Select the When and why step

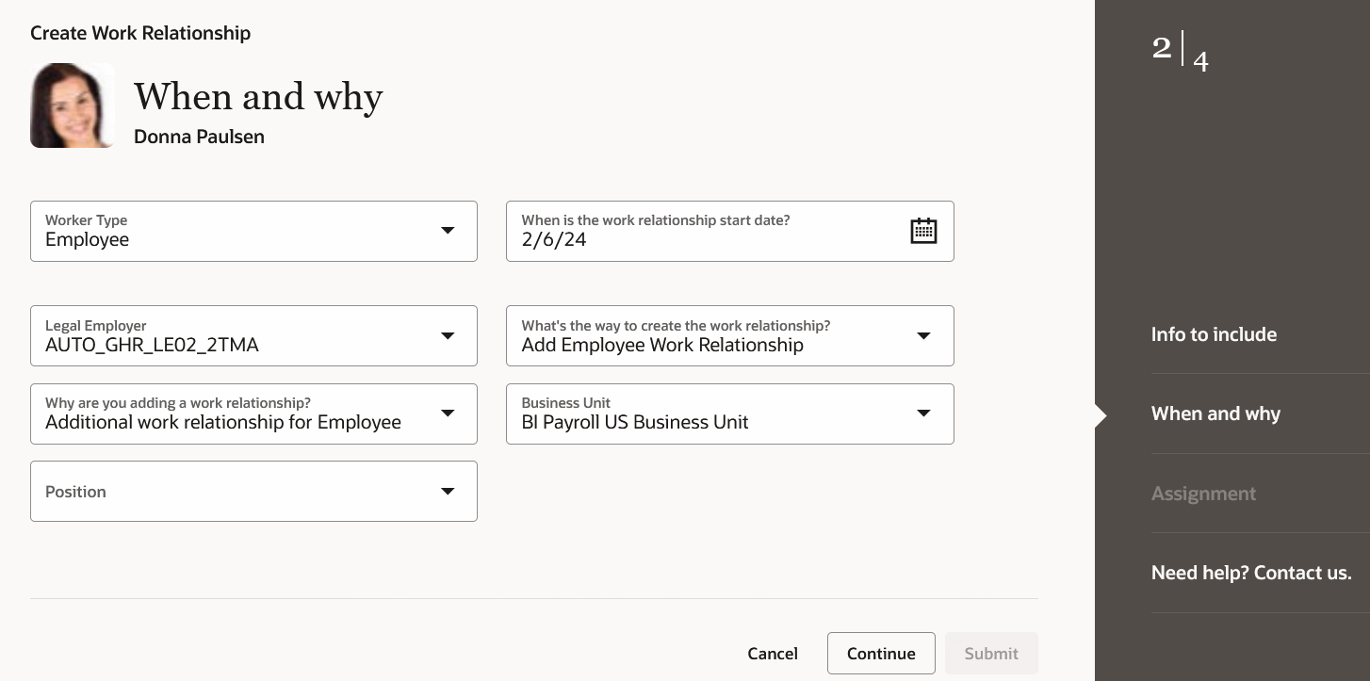pyautogui.click(x=1215, y=413)
